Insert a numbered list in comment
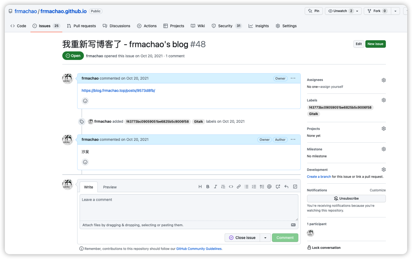The height and width of the screenshot is (259, 412). (254, 187)
